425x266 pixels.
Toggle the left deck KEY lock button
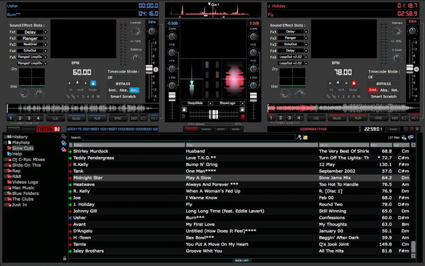154,118
